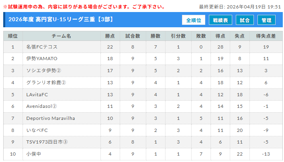The height and width of the screenshot is (162, 284).
Task: Switch to the 試合 tab
Action: (x=245, y=20)
